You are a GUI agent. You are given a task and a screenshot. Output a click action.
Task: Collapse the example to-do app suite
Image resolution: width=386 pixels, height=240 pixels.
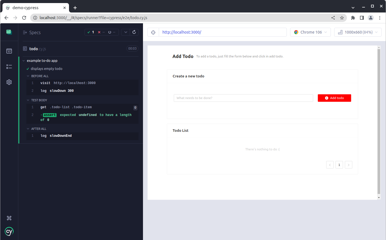pyautogui.click(x=24, y=60)
